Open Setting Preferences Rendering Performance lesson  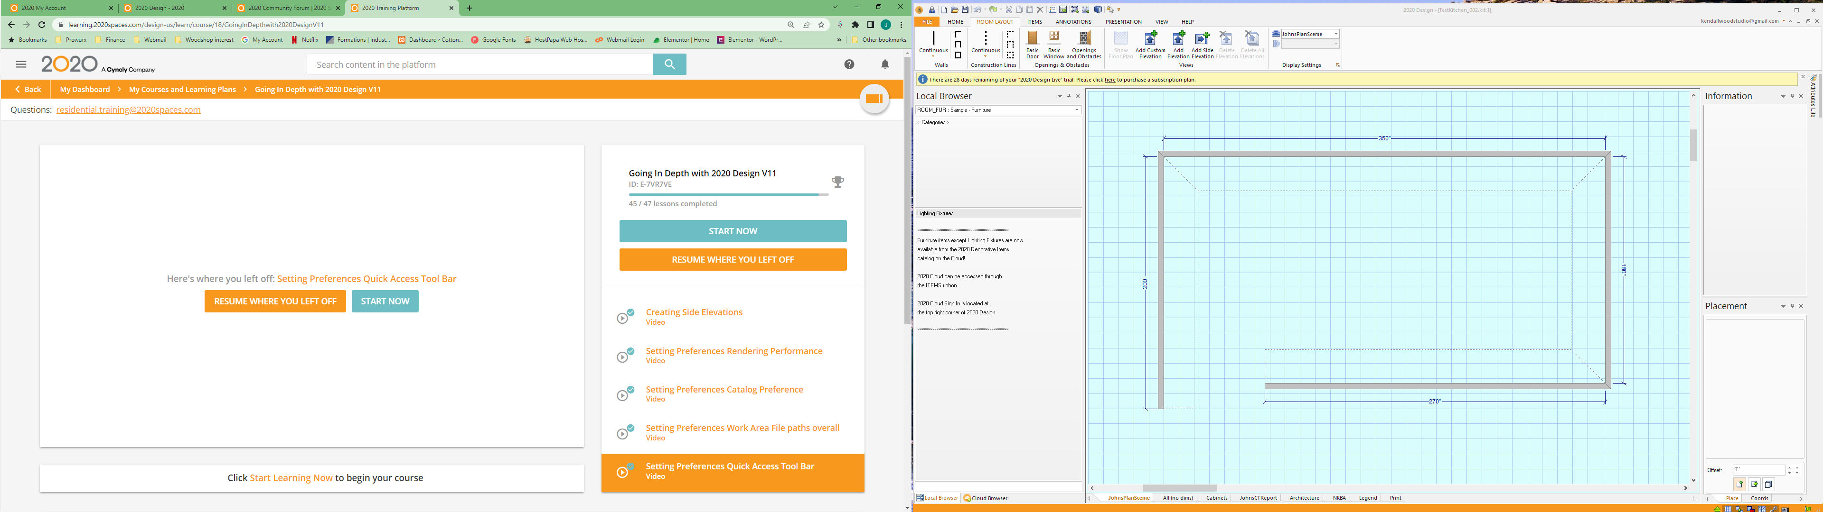point(734,351)
